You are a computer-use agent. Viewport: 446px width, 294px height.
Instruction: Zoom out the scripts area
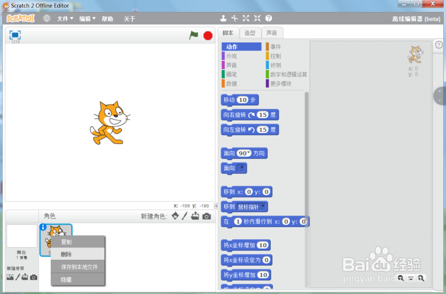[x=401, y=278]
